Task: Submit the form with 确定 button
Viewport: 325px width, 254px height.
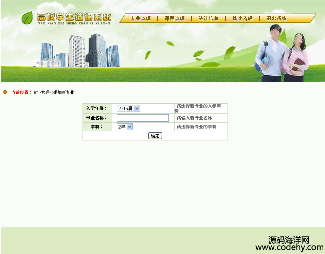Action: click(x=155, y=136)
